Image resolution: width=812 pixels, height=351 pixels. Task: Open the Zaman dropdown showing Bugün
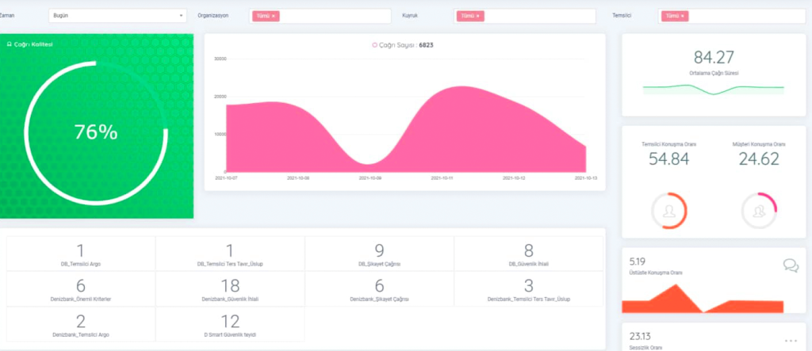tap(117, 16)
